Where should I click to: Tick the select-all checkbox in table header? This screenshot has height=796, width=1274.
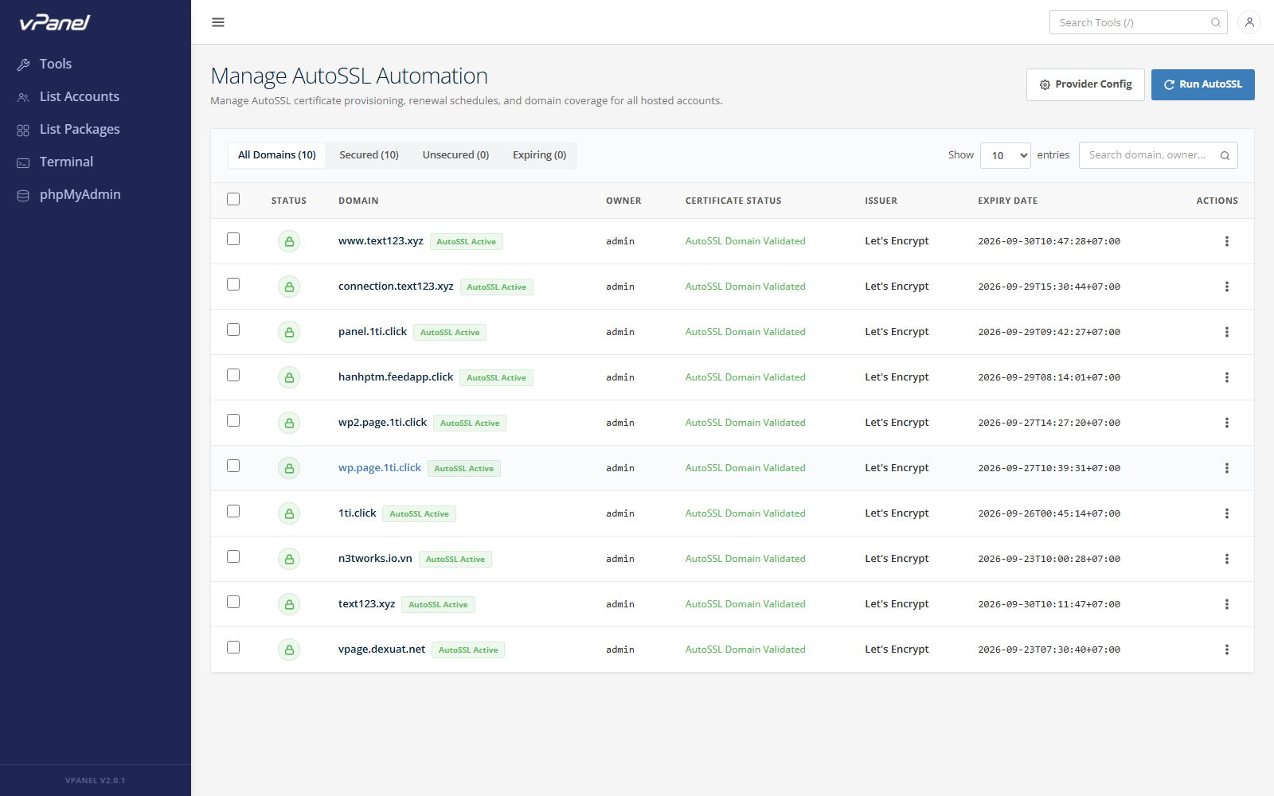pyautogui.click(x=233, y=199)
